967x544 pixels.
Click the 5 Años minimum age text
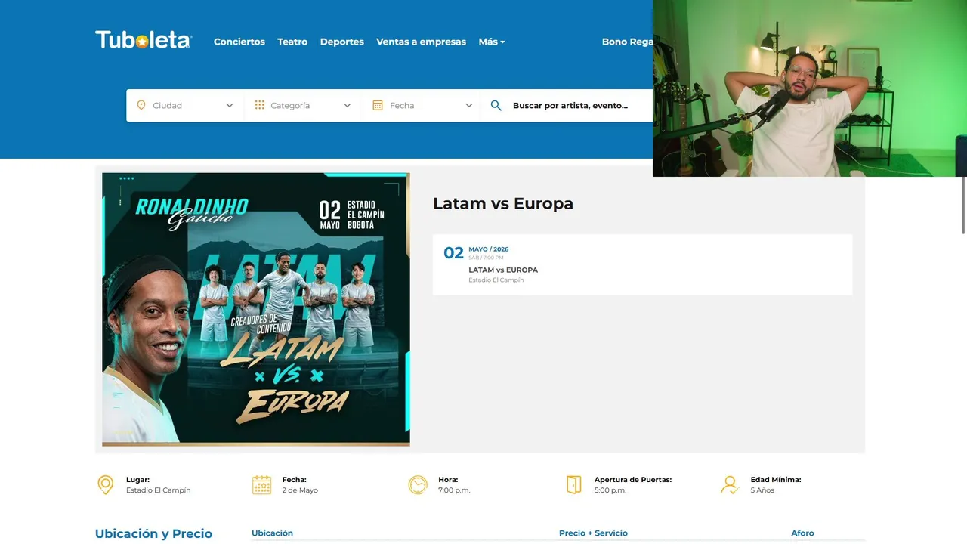coord(762,490)
